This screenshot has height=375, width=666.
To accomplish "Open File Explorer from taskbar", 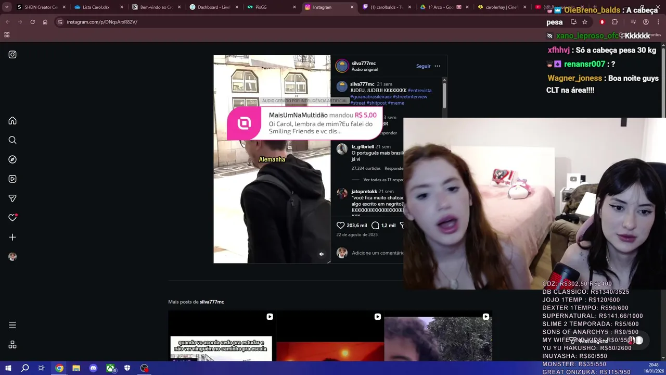I will (76, 368).
